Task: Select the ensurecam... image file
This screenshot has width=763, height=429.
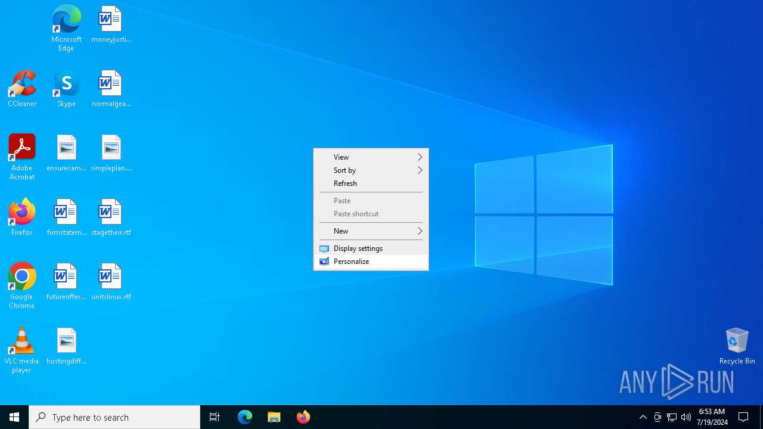Action: pyautogui.click(x=66, y=153)
